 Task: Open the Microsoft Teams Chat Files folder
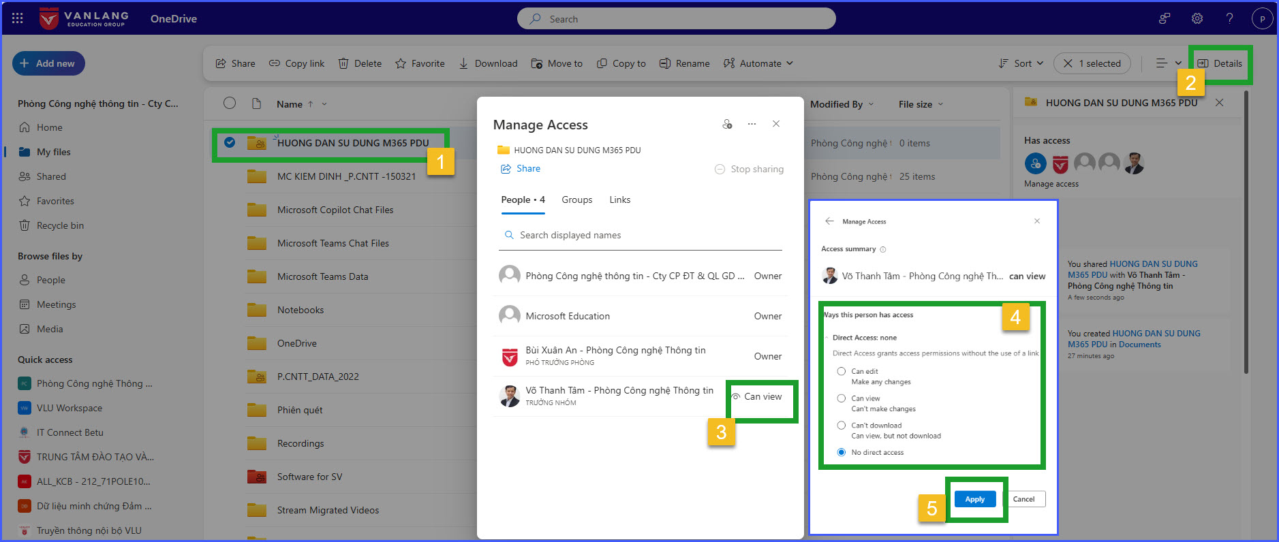[x=333, y=243]
